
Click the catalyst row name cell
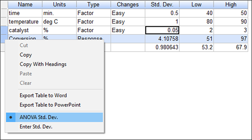25,30
